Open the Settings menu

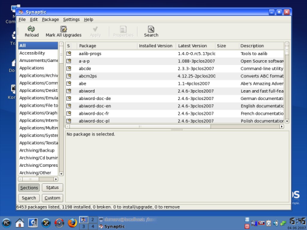[x=71, y=20]
